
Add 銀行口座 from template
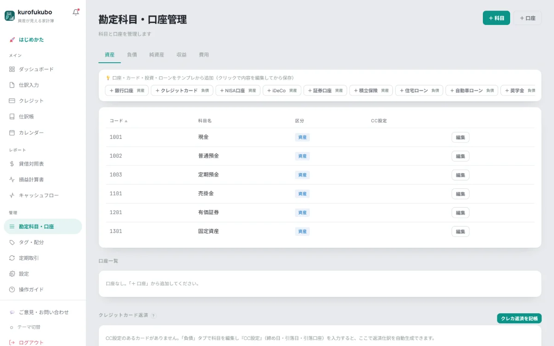point(127,90)
